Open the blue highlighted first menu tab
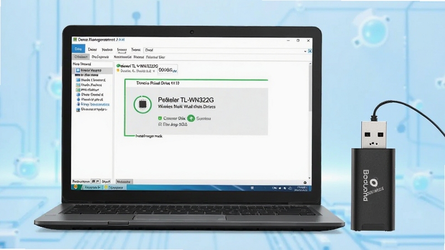The width and height of the screenshot is (445, 250). click(x=78, y=49)
